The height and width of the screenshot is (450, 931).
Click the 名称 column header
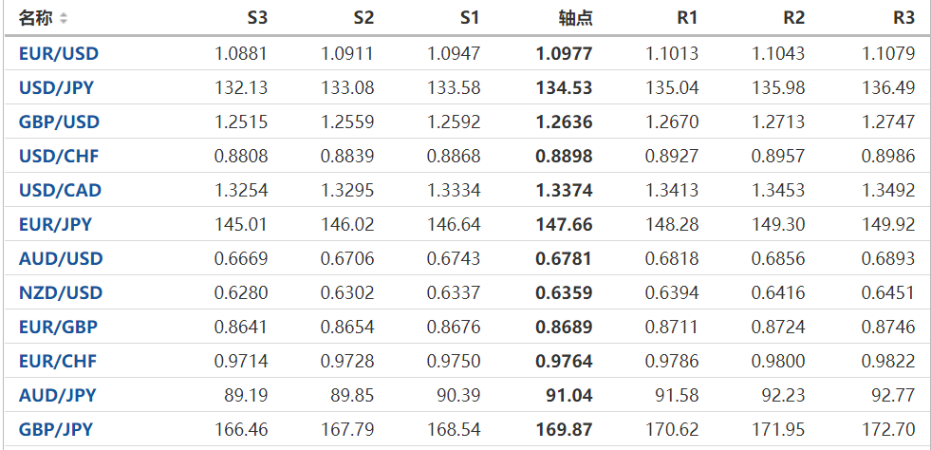pos(36,18)
